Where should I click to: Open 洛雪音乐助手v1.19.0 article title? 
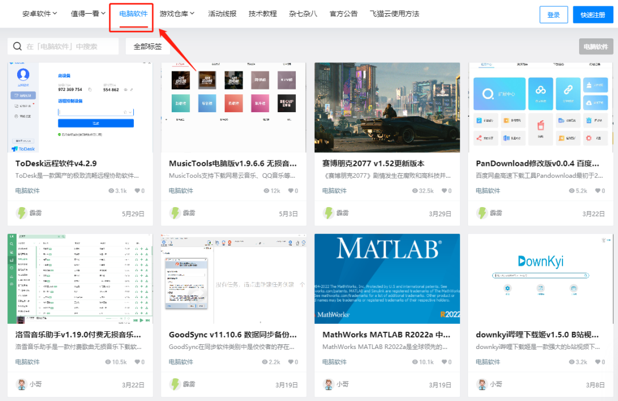(x=78, y=335)
